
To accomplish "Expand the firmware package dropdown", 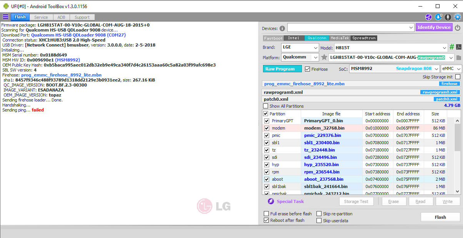I will pos(450,58).
